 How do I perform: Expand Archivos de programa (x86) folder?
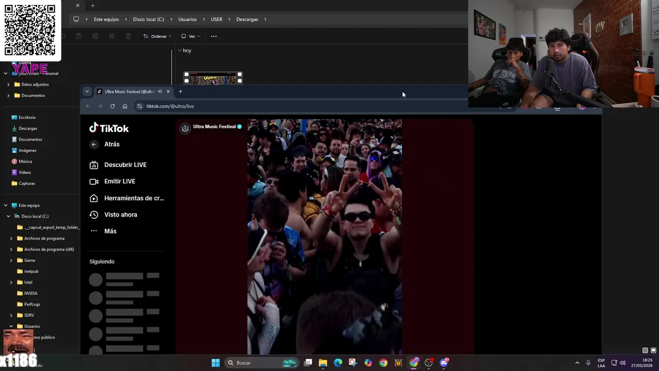pyautogui.click(x=11, y=249)
